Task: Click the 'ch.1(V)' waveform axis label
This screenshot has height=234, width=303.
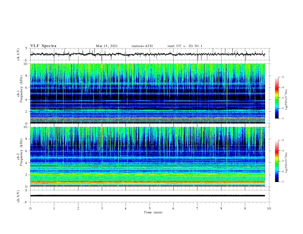Action: [x=18, y=54]
